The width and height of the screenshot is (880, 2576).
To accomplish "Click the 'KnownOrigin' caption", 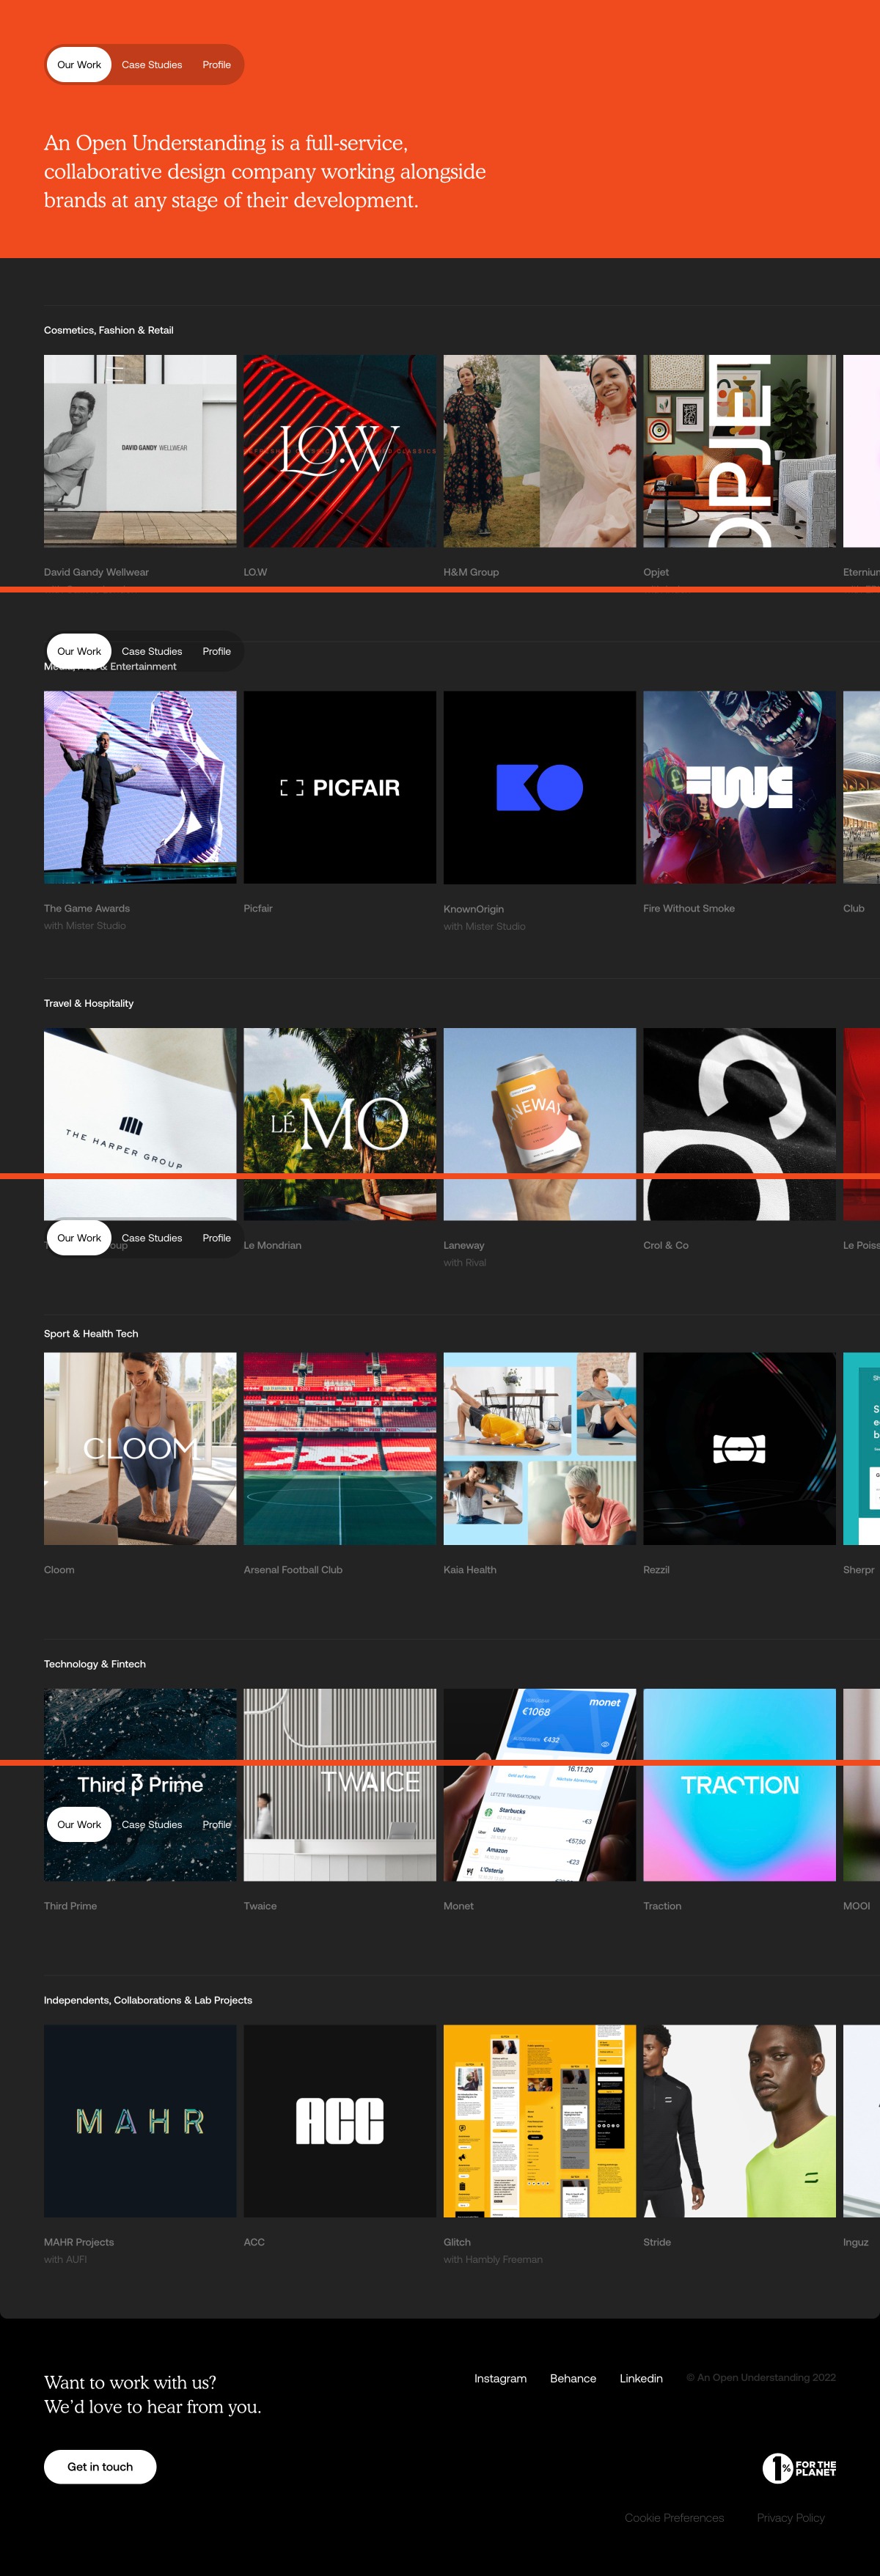I will 474,909.
